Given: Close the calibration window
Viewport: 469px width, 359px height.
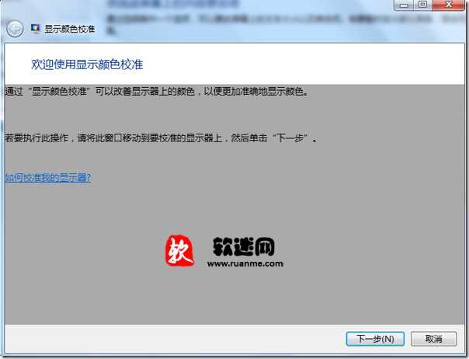Looking at the screenshot, I should [448, 5].
